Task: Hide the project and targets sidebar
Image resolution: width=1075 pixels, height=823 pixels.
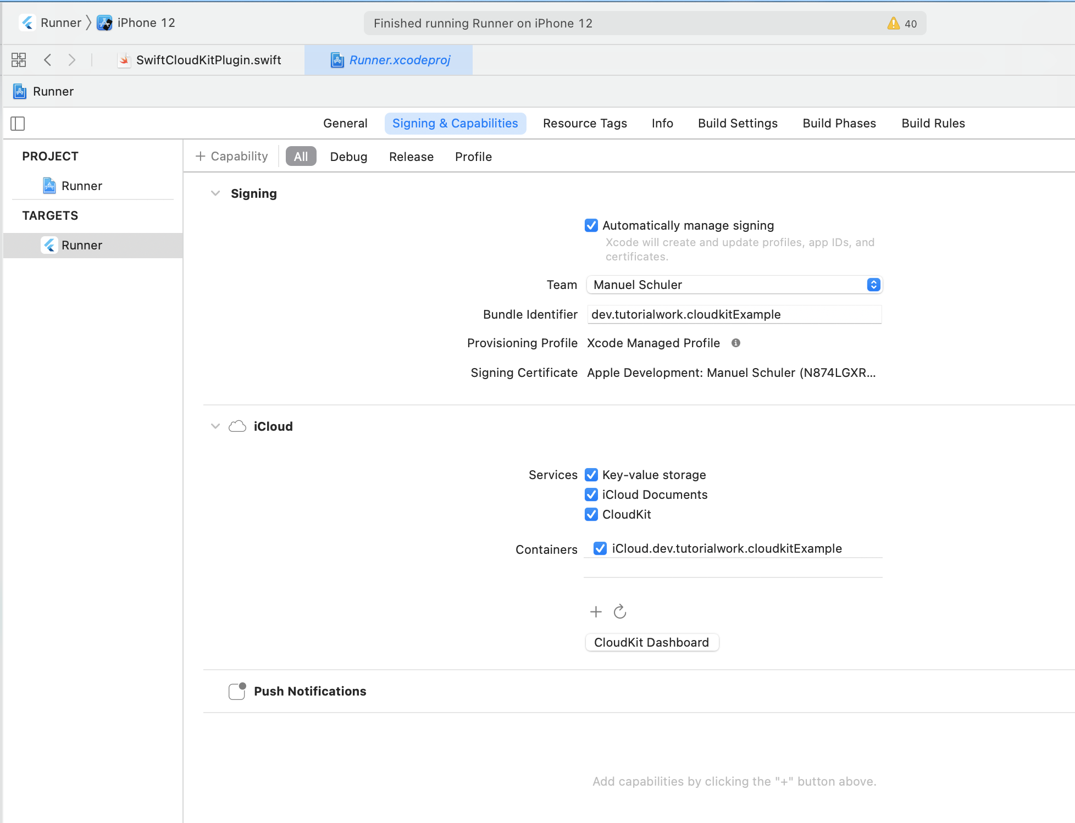Action: (18, 124)
